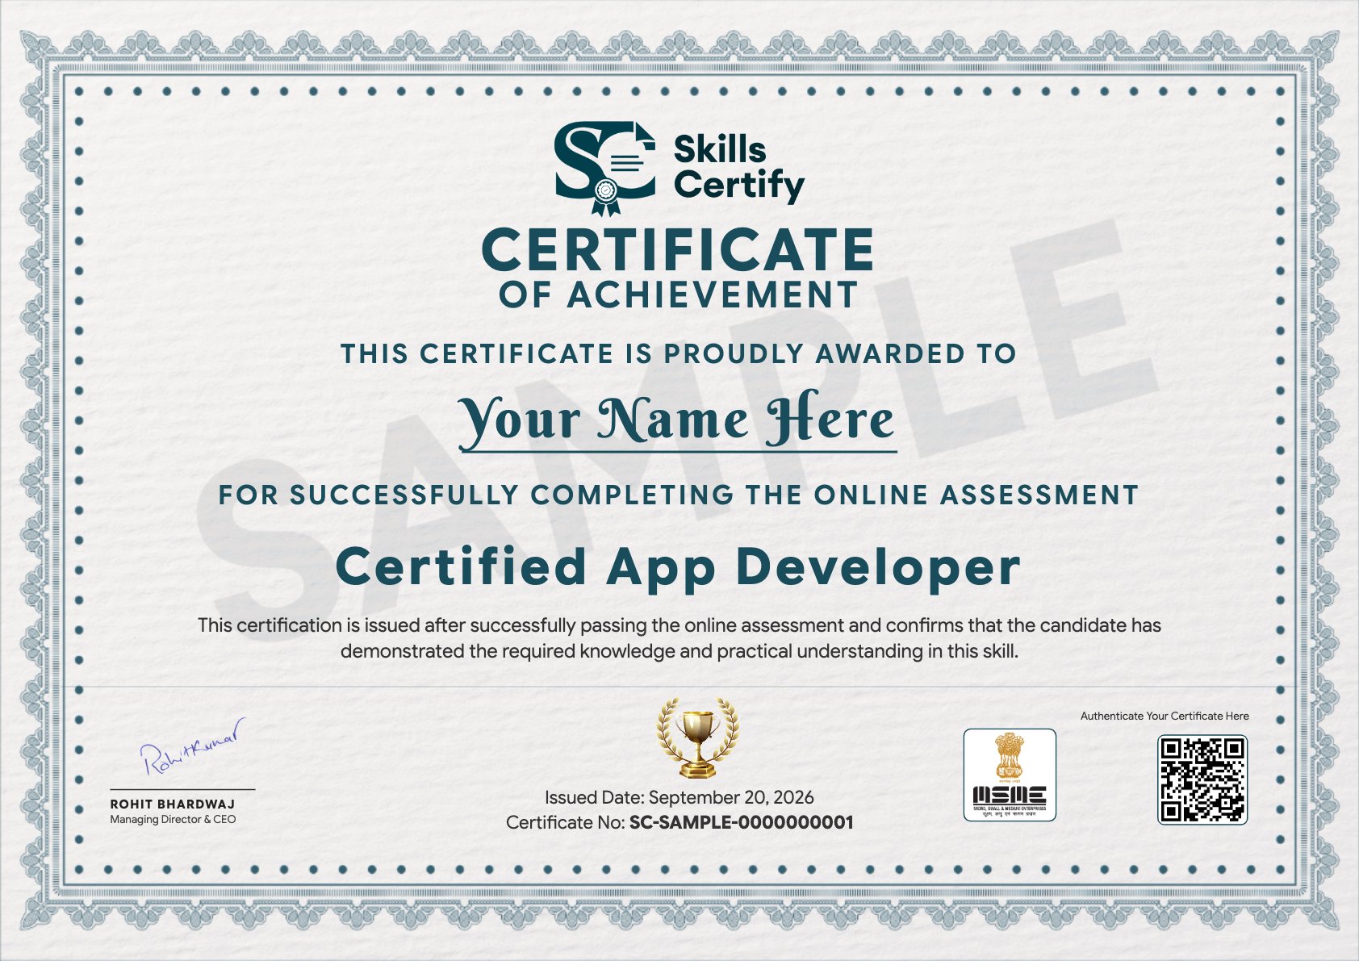Click the large 'CERTIFICATE' heading
Screen dimensions: 1359x961
coord(678,249)
